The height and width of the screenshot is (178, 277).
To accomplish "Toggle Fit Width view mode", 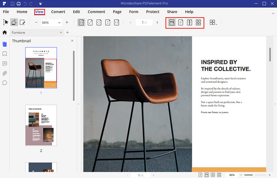I will 81,22.
